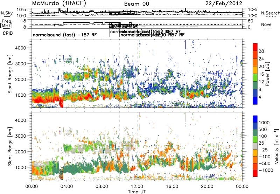Image resolution: width=280 pixels, height=194 pixels.
Task: Pick the light green 12–16 dB Power swatch
Action: (255, 77)
